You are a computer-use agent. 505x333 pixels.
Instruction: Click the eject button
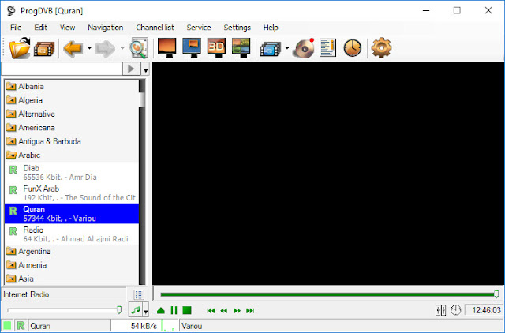pyautogui.click(x=161, y=310)
